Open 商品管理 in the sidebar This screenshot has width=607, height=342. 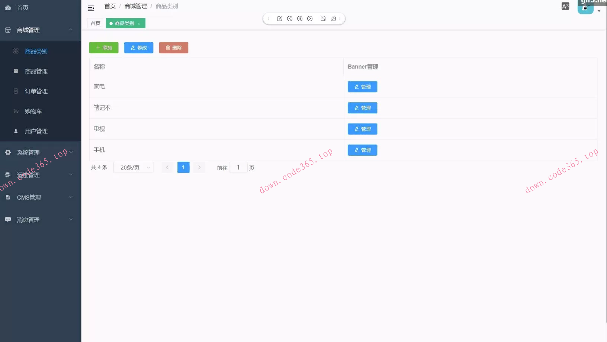41,71
